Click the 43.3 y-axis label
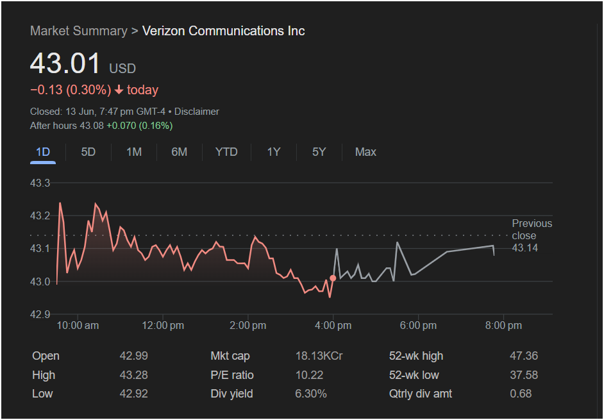The image size is (604, 420). (x=40, y=183)
